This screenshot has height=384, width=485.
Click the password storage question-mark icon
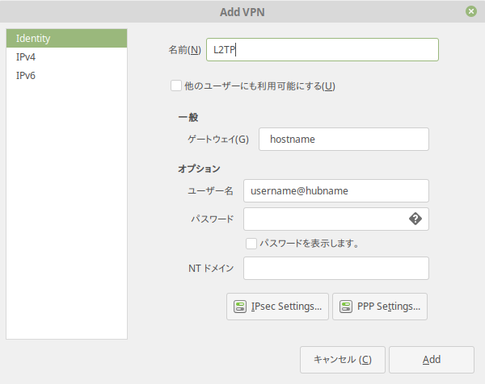click(415, 219)
